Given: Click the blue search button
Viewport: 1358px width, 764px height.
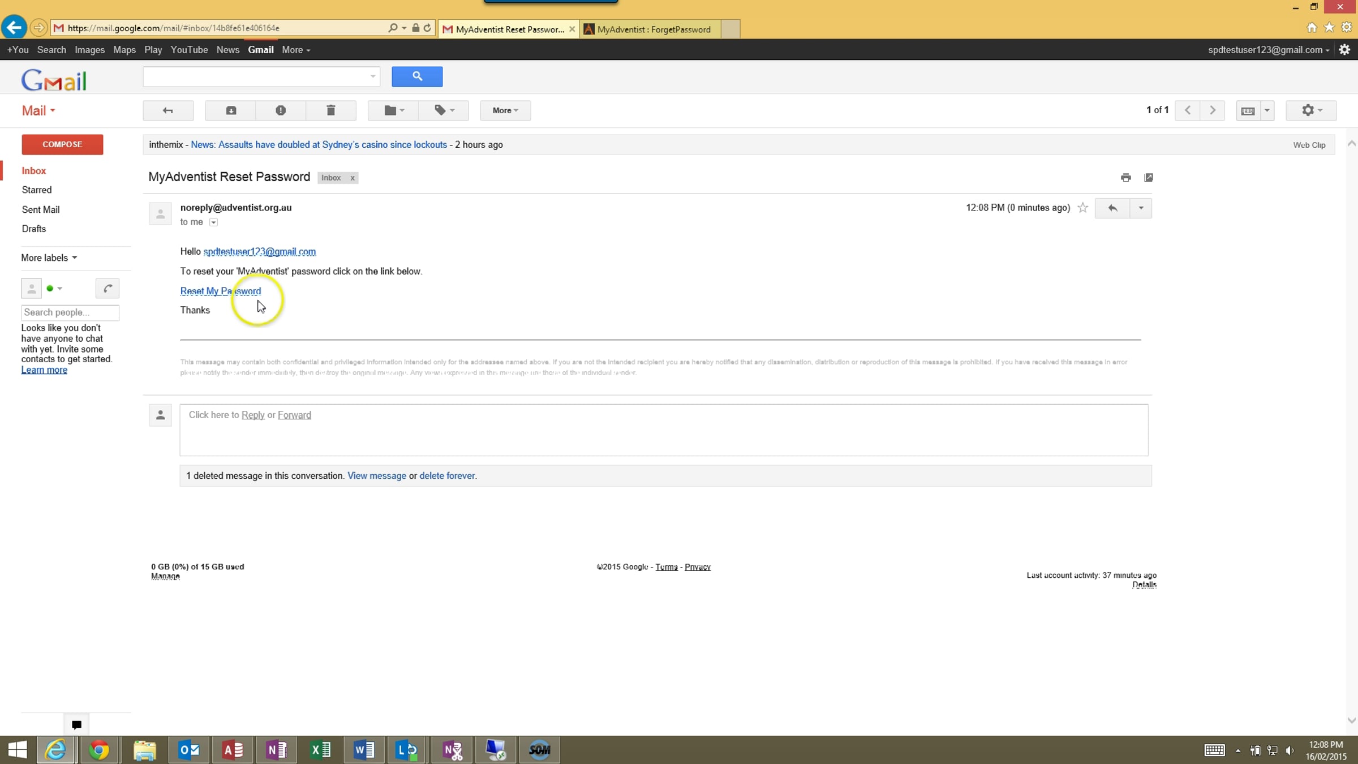Looking at the screenshot, I should pos(417,76).
